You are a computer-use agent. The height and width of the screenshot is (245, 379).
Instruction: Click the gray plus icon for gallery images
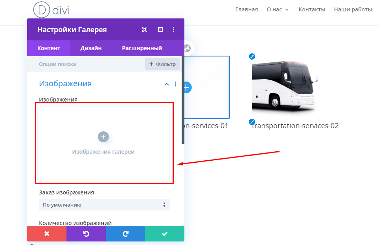point(103,137)
